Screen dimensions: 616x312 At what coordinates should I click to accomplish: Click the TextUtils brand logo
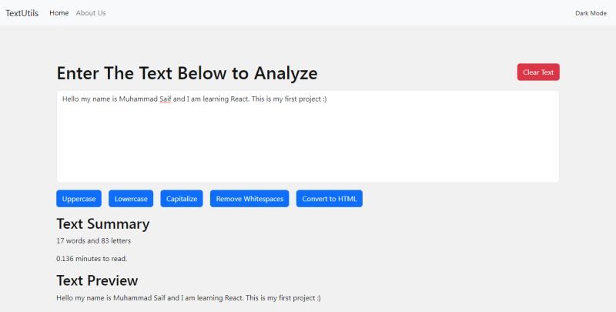22,13
